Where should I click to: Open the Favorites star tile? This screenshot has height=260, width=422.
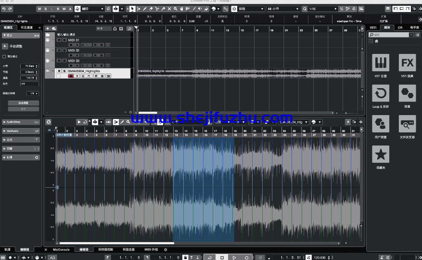point(381,154)
